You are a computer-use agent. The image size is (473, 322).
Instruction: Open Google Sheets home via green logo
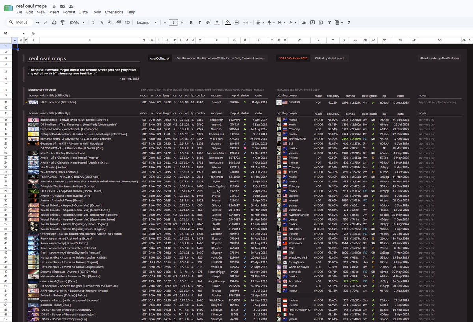(x=8, y=9)
